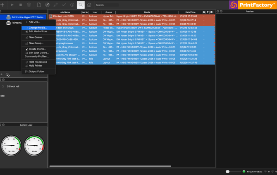
Task: Select job dated 1/27/26 16:46:02
Action: point(132,43)
